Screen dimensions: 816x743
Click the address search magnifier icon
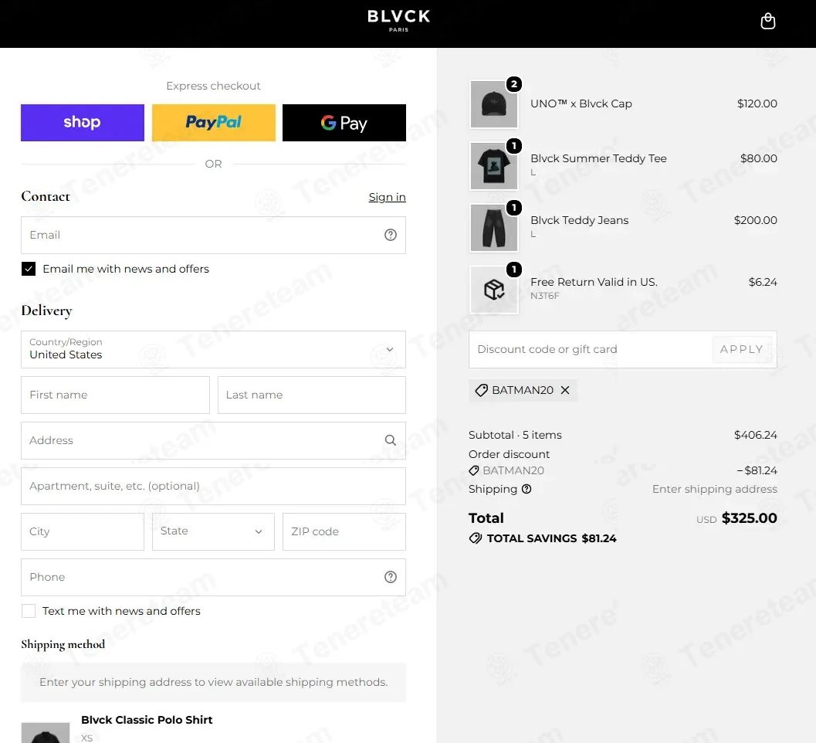coord(391,440)
